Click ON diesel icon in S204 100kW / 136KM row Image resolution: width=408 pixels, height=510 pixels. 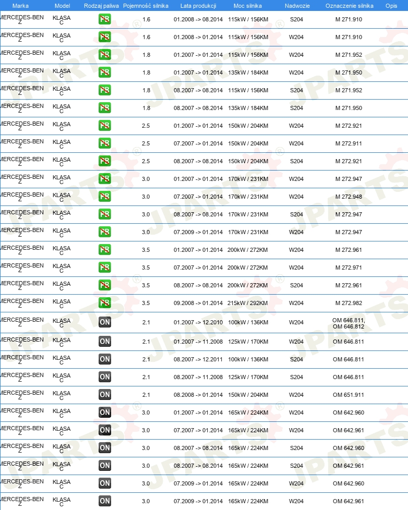(x=105, y=359)
